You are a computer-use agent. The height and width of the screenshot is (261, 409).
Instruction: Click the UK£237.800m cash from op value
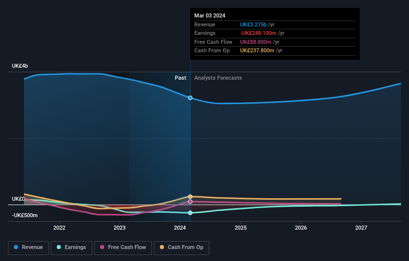point(257,51)
